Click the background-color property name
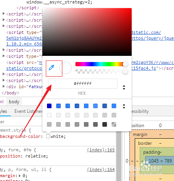The width and height of the screenshot is (174, 181). point(20,136)
